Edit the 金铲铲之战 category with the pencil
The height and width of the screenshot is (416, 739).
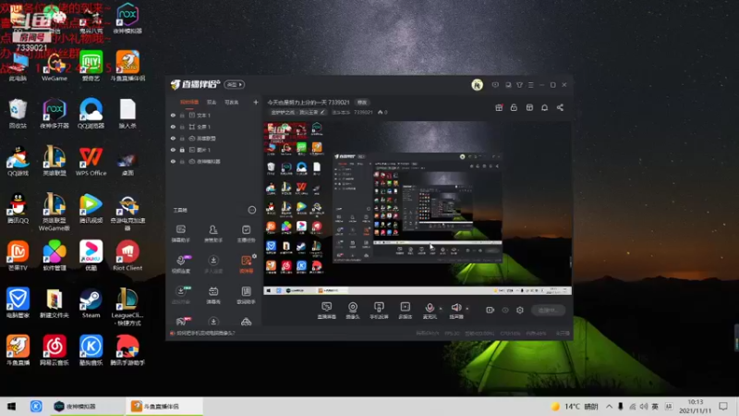(x=322, y=112)
